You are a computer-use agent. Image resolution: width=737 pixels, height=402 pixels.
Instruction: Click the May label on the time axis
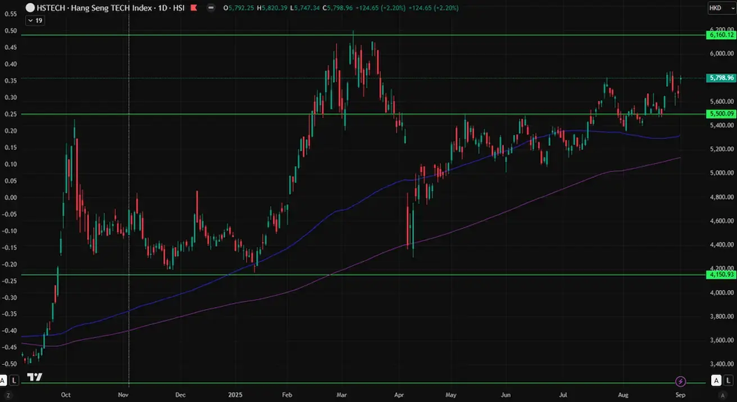click(x=452, y=395)
